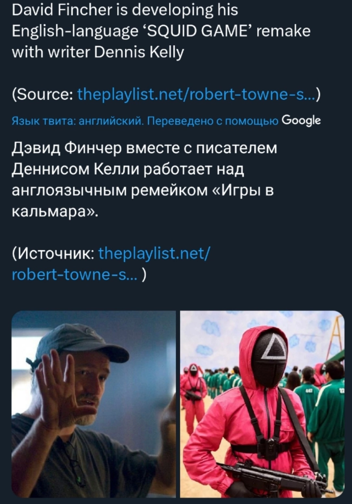Tap 'Переведено с помощью' translation text
The height and width of the screenshot is (504, 352).
213,121
